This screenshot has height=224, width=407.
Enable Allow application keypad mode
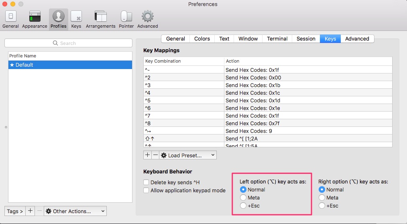[x=146, y=190]
